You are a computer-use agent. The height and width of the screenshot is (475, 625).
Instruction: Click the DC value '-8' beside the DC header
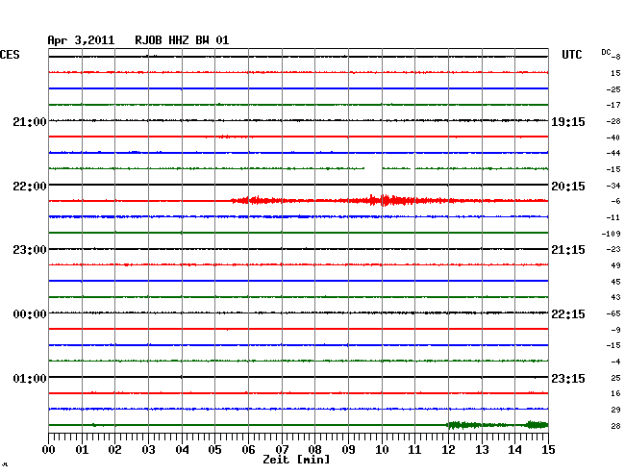pyautogui.click(x=616, y=57)
